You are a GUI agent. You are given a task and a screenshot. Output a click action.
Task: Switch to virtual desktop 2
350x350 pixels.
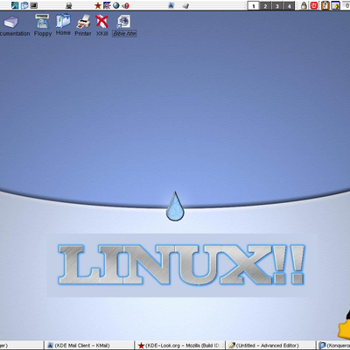265,5
